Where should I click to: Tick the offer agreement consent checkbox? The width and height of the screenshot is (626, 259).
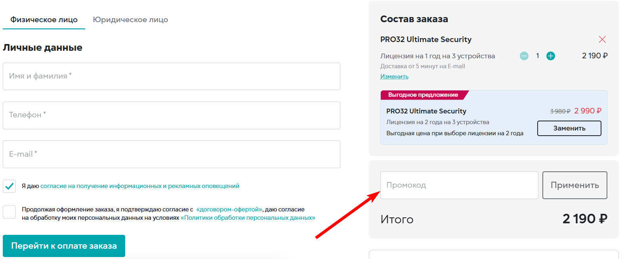[x=10, y=212]
